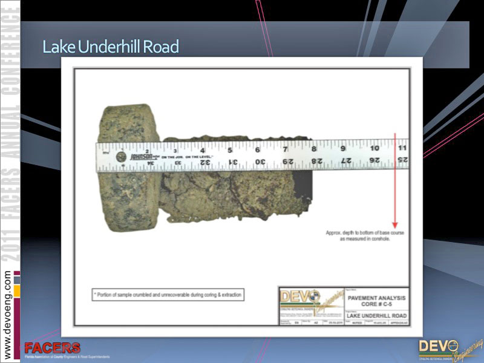Click the LAKE UNDERHILL ROAD title block field
Image resolution: width=484 pixels, height=363 pixels.
coord(376,316)
